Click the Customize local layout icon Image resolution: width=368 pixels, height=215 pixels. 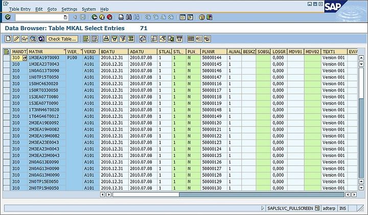[210, 17]
